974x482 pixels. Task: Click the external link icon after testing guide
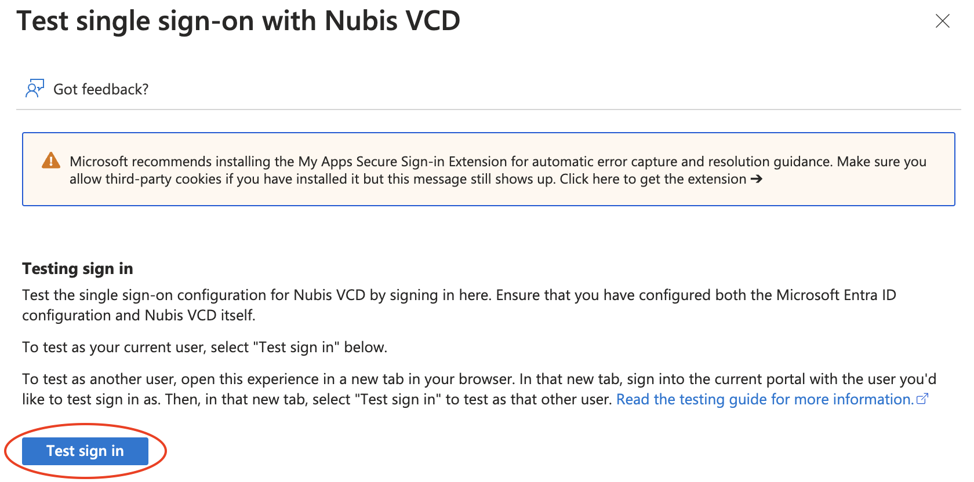coord(922,399)
